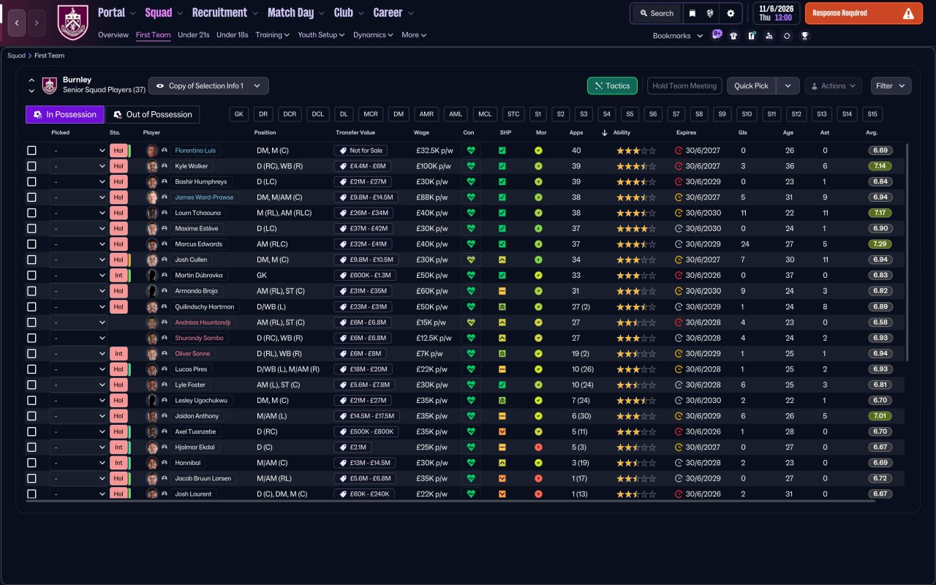Click the sort arrow next to Ability header

(604, 132)
